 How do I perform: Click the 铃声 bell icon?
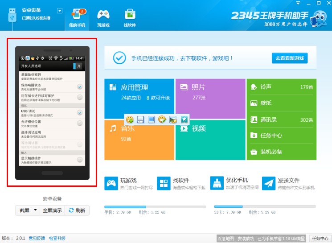[x=254, y=87]
